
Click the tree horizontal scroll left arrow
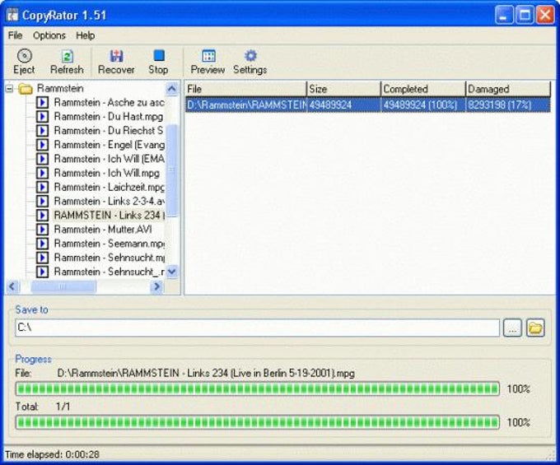click(x=13, y=286)
